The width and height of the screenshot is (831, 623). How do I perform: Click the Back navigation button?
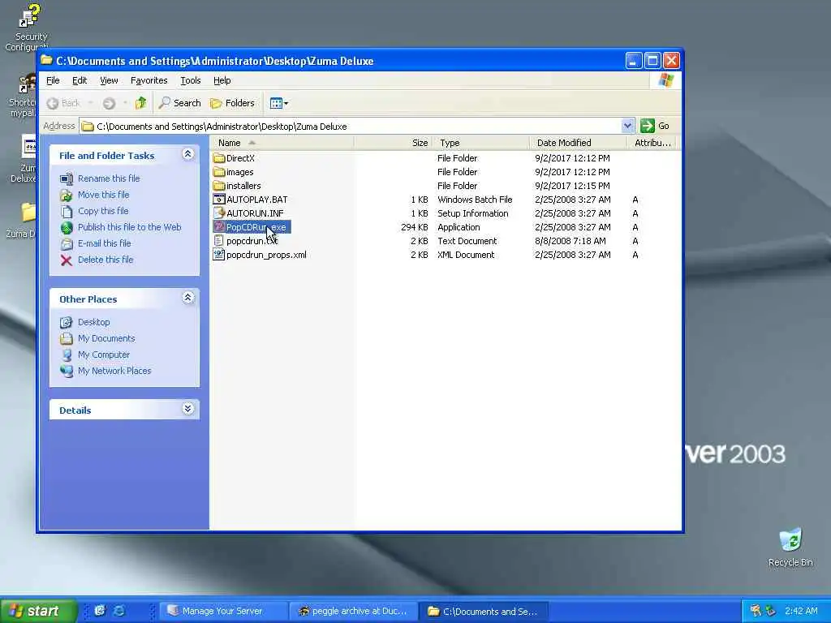click(63, 103)
